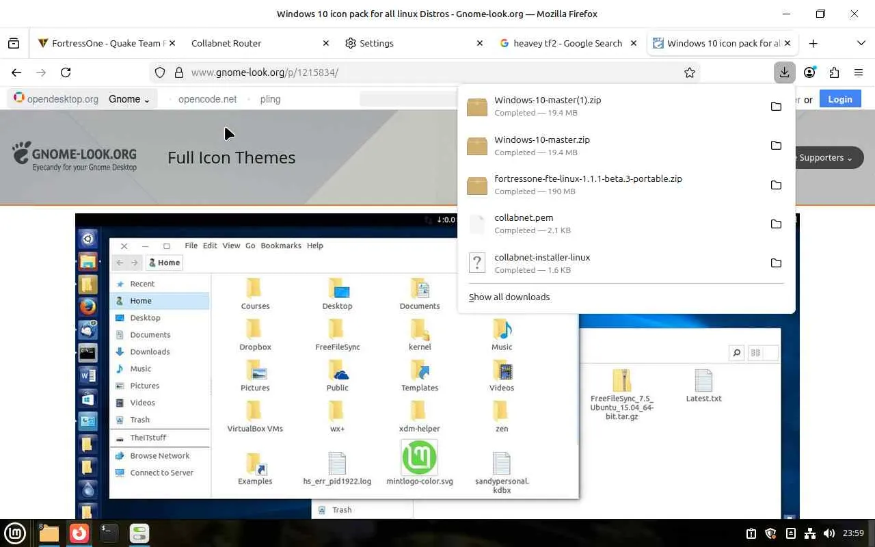Viewport: 875px width, 547px height.
Task: Close the Windows 10 icon pack tab
Action: [x=787, y=43]
